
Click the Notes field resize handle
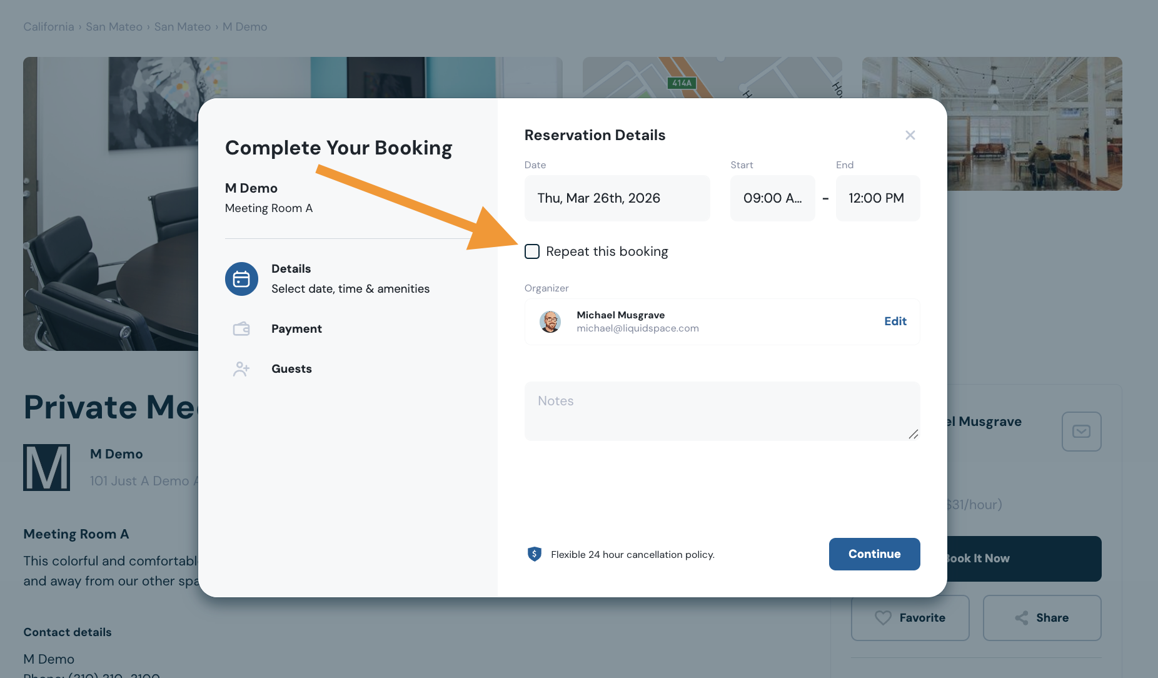[914, 434]
